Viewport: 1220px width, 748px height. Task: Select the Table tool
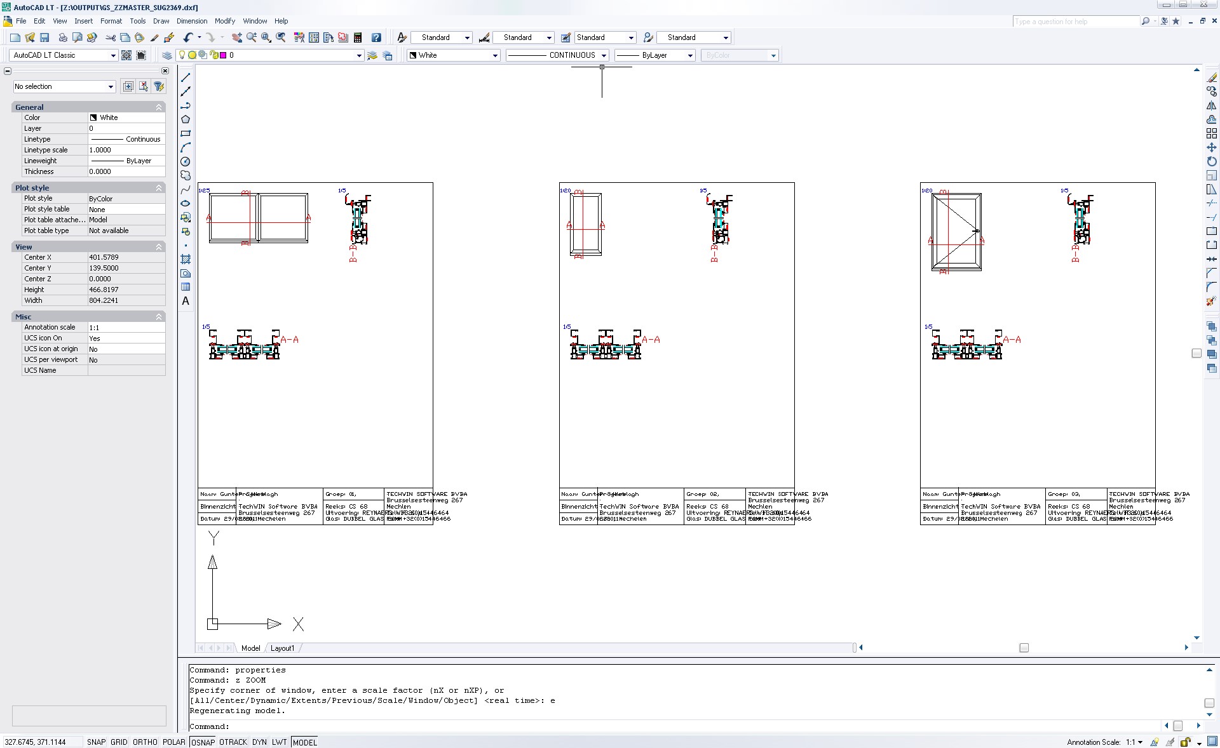pyautogui.click(x=186, y=287)
